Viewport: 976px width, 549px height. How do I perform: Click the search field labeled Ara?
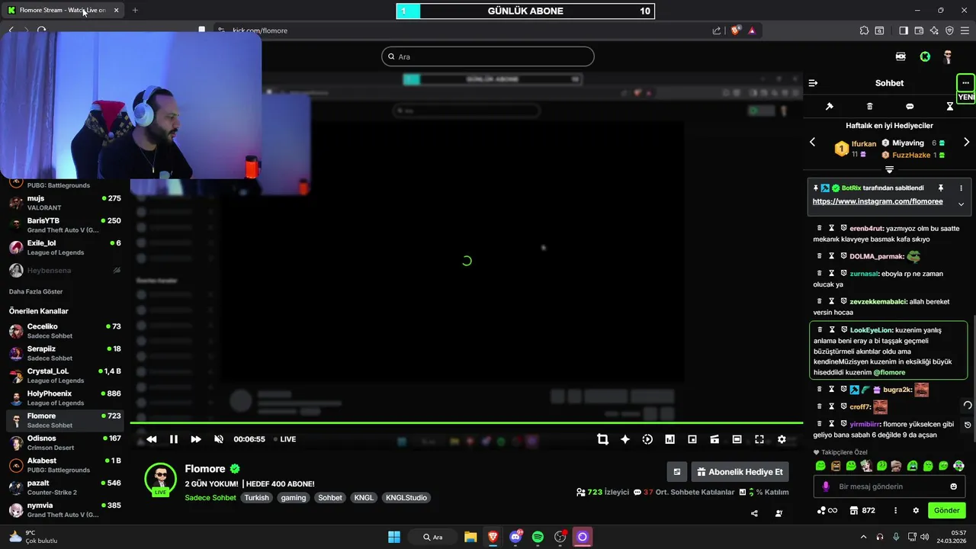pos(487,56)
